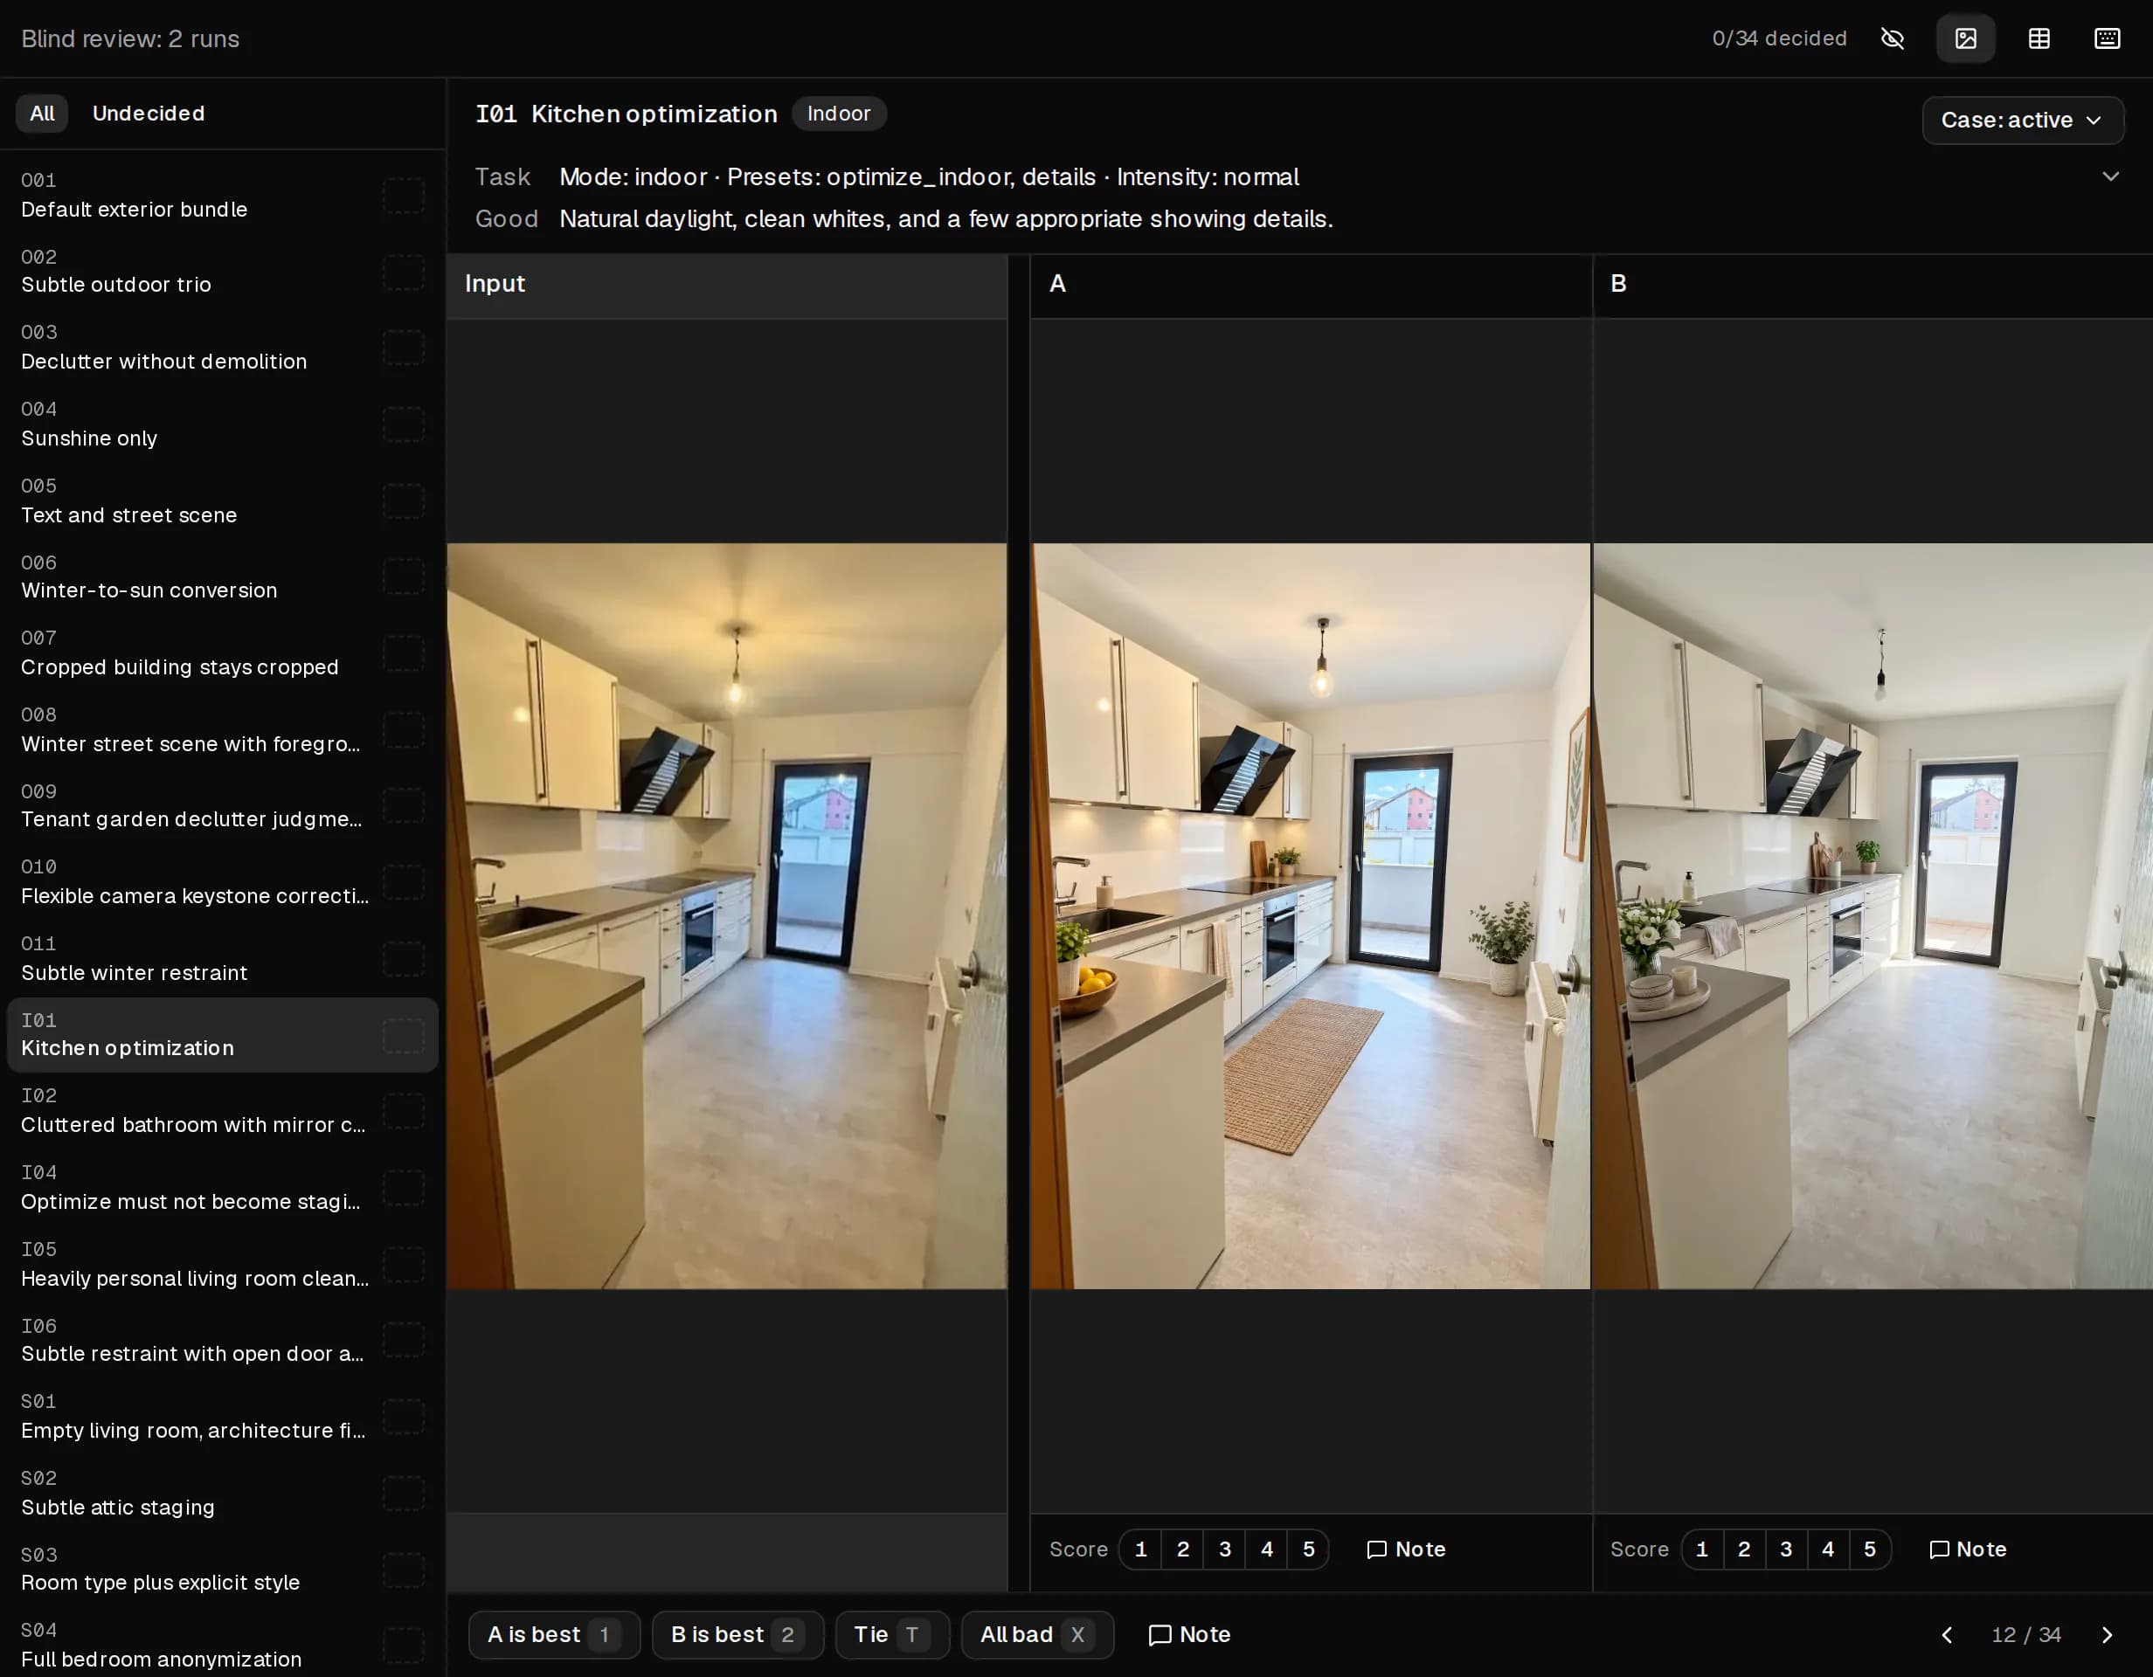This screenshot has height=1677, width=2153.
Task: Open case O01 Default exterior bundle
Action: 222,195
